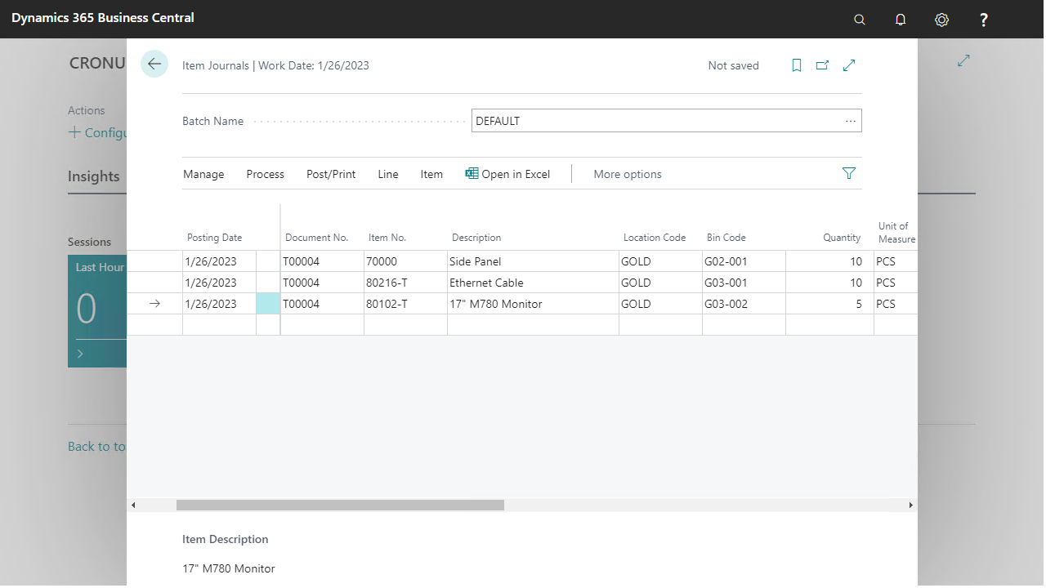Click PCS unit in Side Panel row
This screenshot has height=588, width=1046.
point(895,261)
